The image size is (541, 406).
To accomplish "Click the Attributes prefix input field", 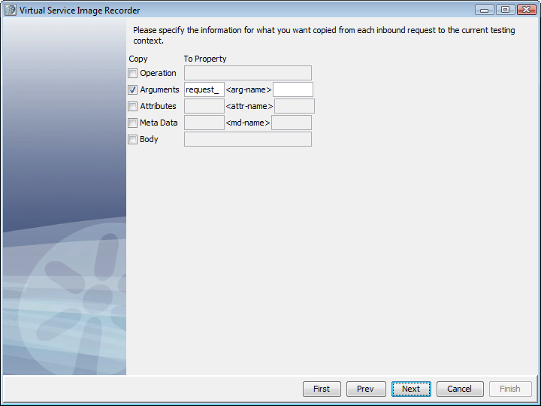I will click(x=204, y=106).
